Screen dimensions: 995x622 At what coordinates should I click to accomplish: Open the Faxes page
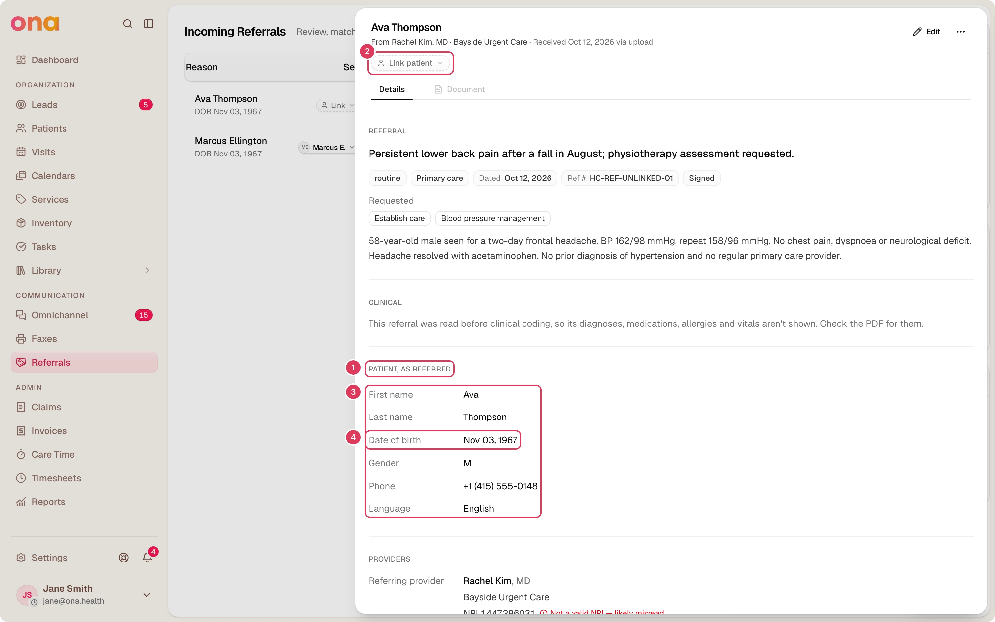(84, 339)
